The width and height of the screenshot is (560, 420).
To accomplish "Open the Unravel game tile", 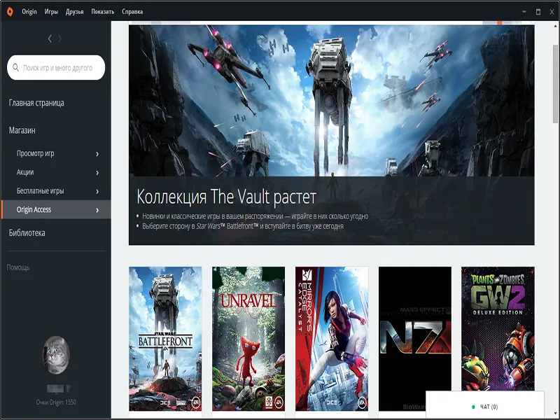I will (x=248, y=339).
